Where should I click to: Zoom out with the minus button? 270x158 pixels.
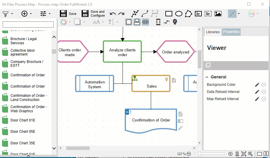point(189,154)
